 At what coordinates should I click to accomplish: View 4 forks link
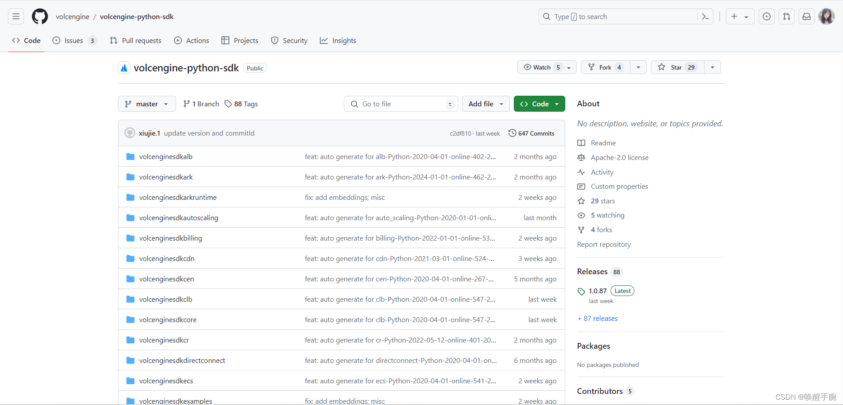pos(595,230)
